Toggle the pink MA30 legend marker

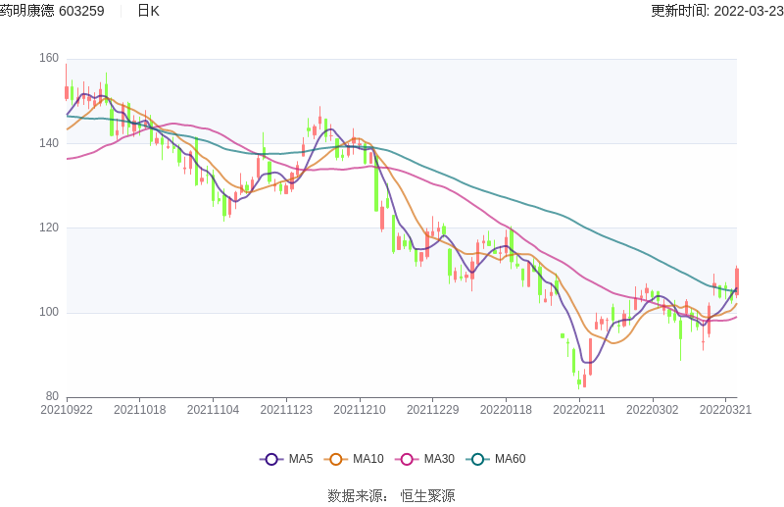click(407, 459)
